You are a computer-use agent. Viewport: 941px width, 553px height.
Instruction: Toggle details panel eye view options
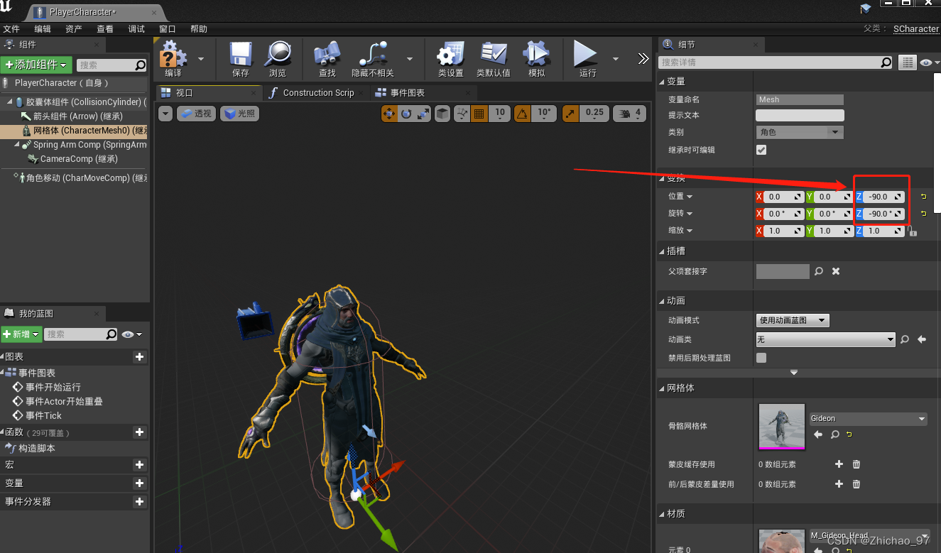(x=929, y=62)
